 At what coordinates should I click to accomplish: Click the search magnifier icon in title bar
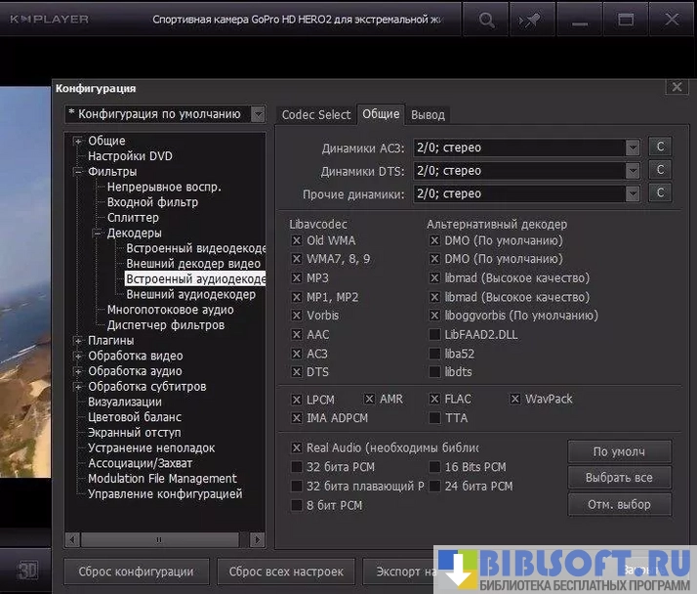[486, 20]
